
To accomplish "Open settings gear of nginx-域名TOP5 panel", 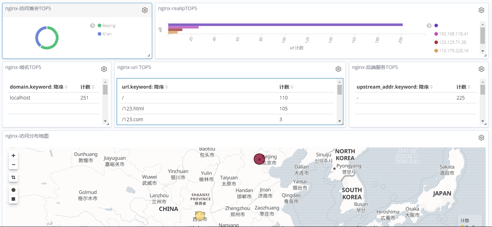I will tap(104, 69).
